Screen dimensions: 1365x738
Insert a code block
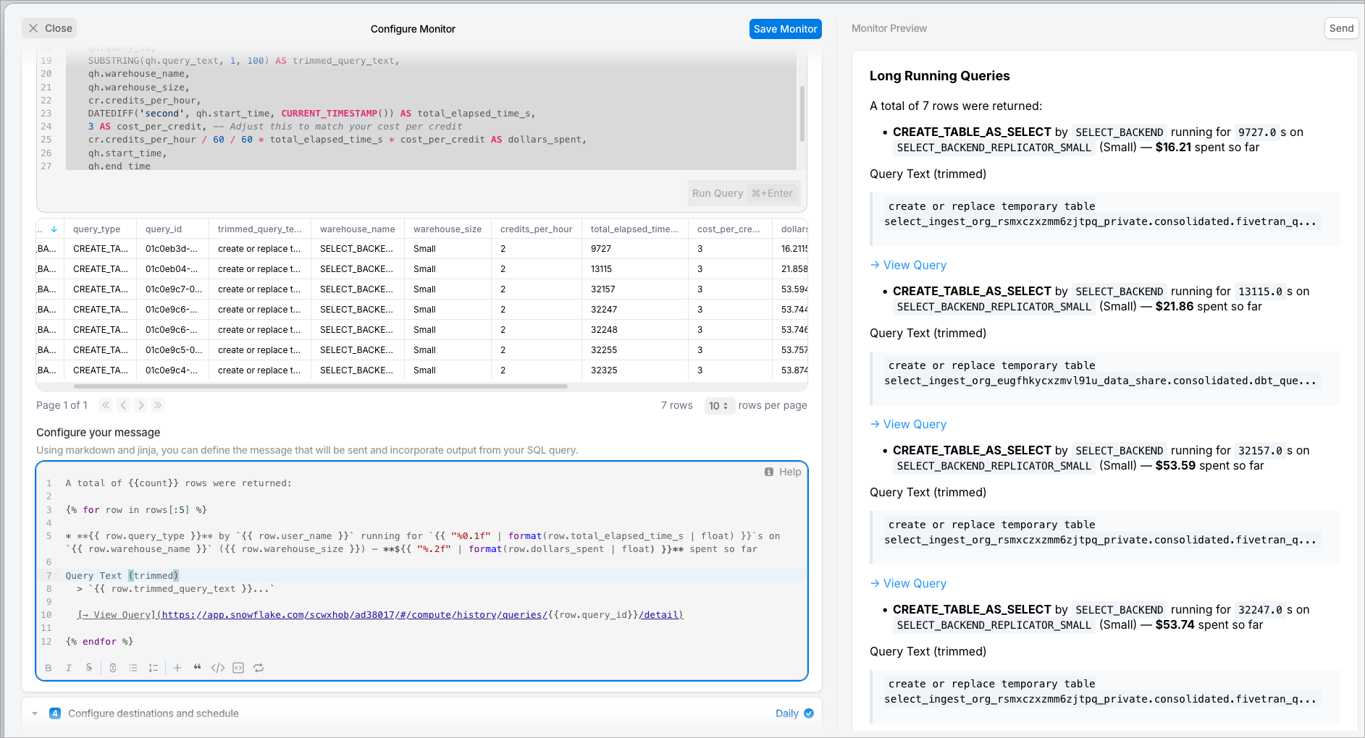(x=238, y=668)
